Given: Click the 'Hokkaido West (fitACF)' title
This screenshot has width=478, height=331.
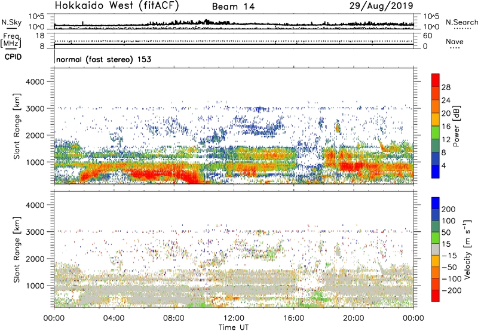Looking at the screenshot, I should [x=117, y=5].
